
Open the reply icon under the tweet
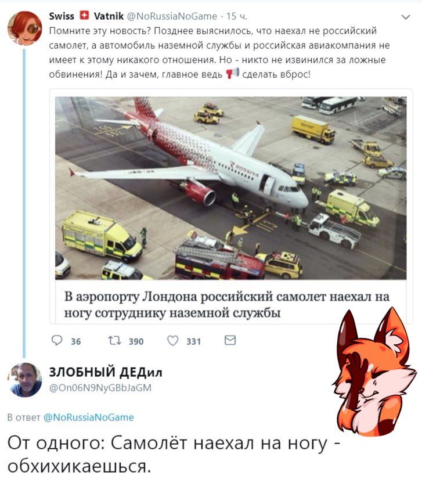57,340
